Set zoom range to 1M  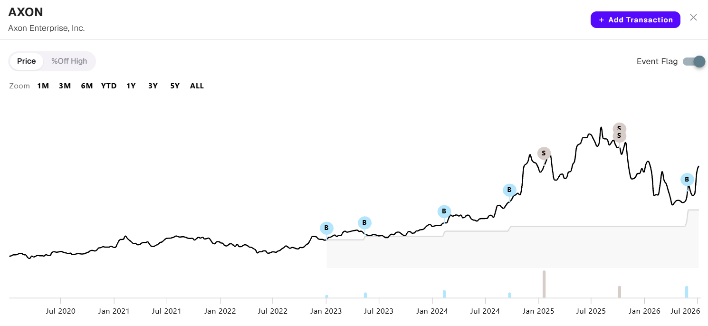click(x=43, y=86)
